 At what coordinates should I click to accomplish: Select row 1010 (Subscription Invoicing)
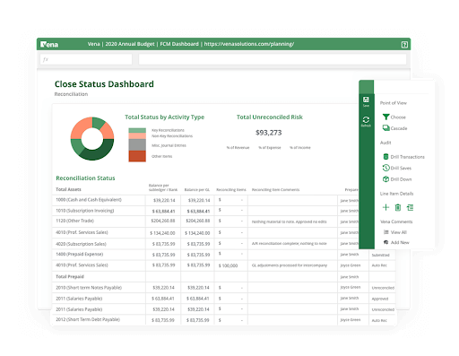click(85, 211)
